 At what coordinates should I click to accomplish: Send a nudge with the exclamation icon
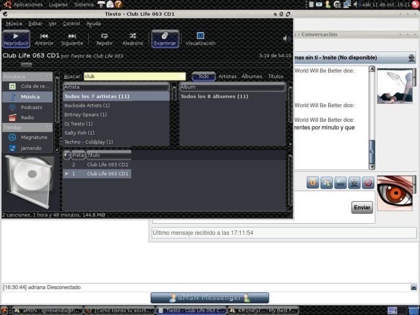pos(312,183)
